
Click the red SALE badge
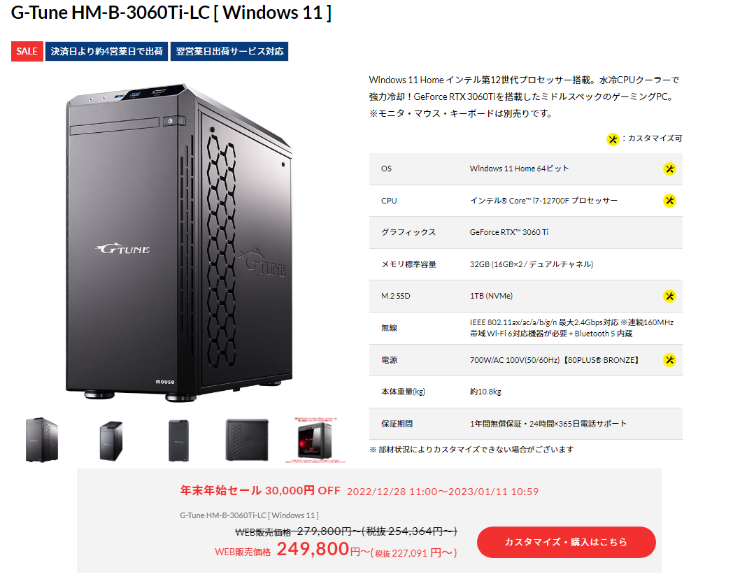tap(27, 52)
